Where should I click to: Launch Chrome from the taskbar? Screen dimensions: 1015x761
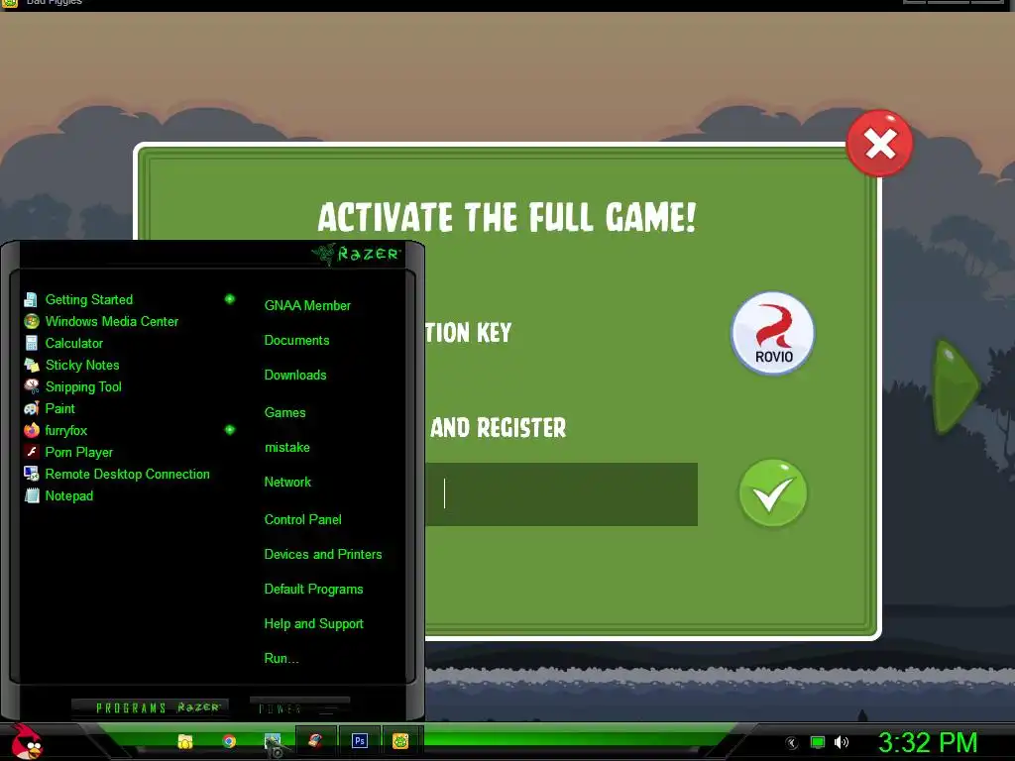point(229,741)
